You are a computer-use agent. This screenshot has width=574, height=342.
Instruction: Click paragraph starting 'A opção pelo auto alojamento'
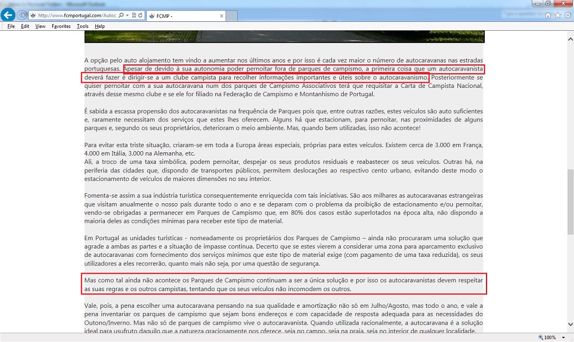tap(283, 77)
